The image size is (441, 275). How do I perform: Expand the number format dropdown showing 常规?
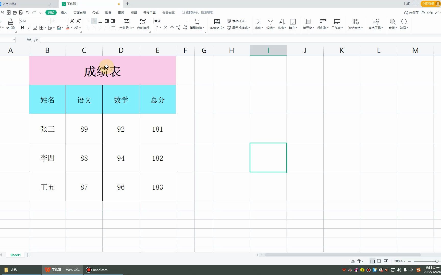[x=187, y=21]
